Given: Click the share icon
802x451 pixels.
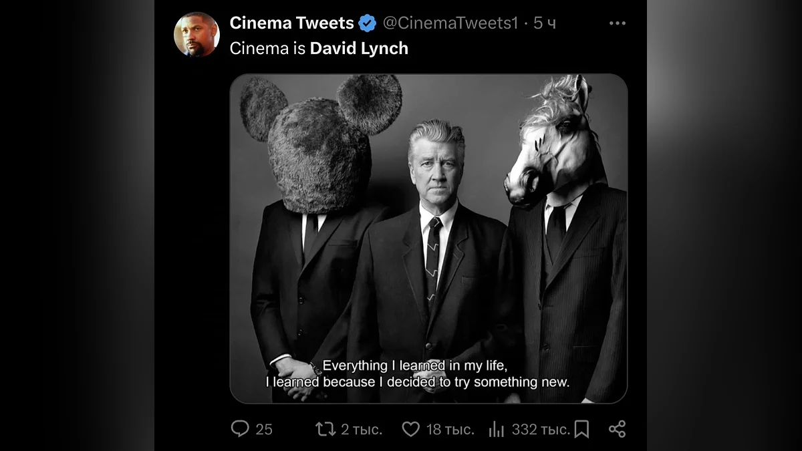Looking at the screenshot, I should (x=617, y=429).
